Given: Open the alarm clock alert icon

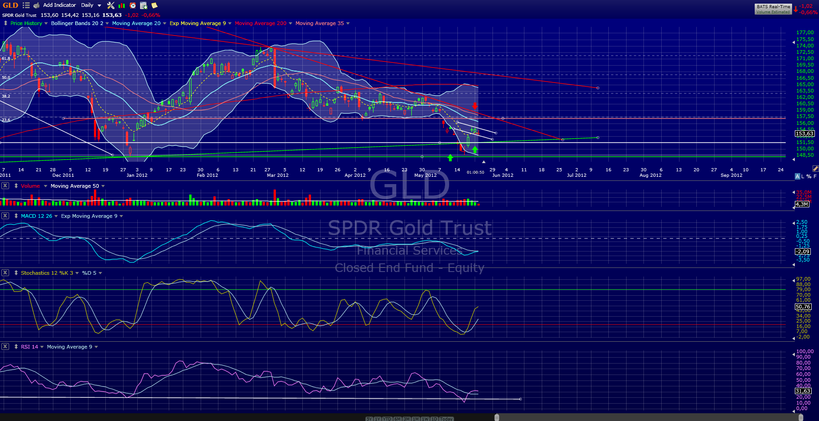Looking at the screenshot, I should pyautogui.click(x=133, y=5).
